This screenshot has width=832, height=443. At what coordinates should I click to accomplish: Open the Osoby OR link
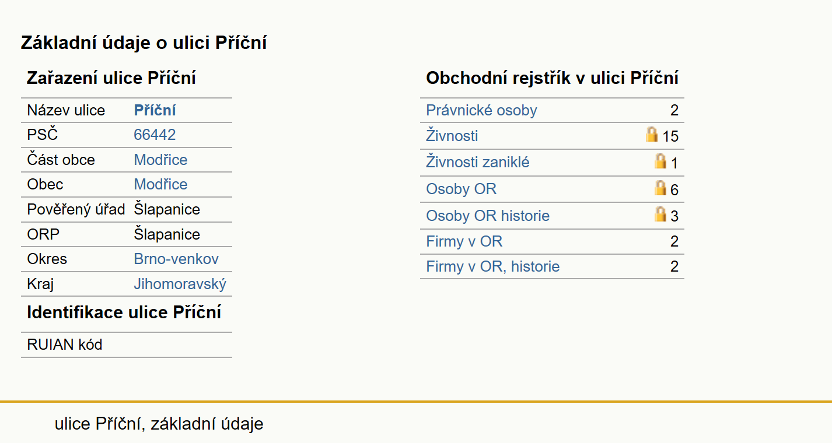(x=462, y=189)
